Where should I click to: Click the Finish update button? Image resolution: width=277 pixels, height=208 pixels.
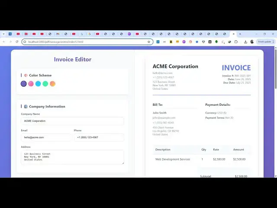pyautogui.click(x=264, y=42)
